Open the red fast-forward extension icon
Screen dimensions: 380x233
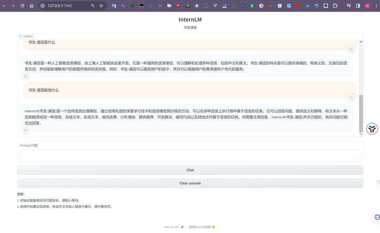coord(178,6)
